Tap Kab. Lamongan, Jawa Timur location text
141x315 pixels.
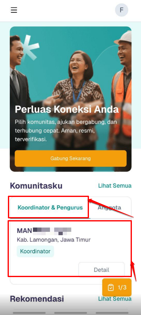(54, 240)
